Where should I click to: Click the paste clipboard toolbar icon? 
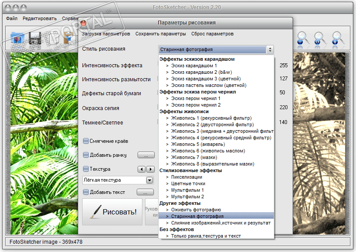tap(68, 38)
